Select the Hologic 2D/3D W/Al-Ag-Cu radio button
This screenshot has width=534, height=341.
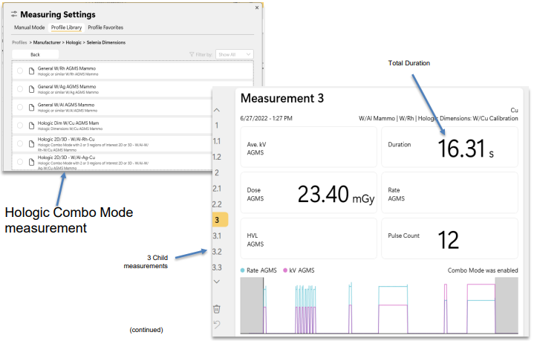pyautogui.click(x=20, y=161)
